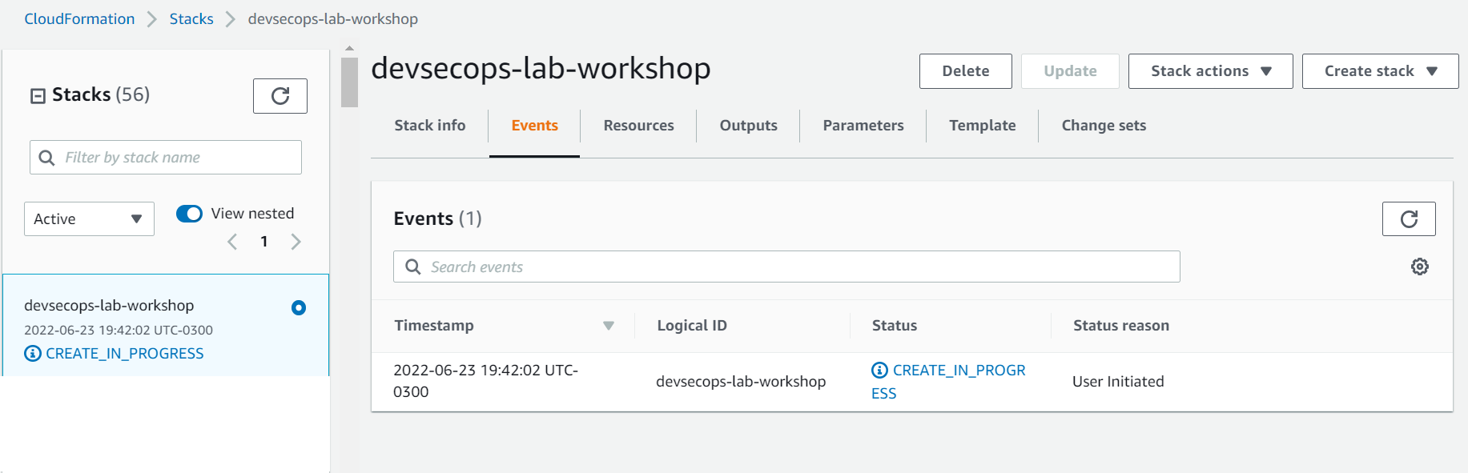Expand the Create stack dropdown
This screenshot has width=1468, height=473.
pyautogui.click(x=1380, y=71)
